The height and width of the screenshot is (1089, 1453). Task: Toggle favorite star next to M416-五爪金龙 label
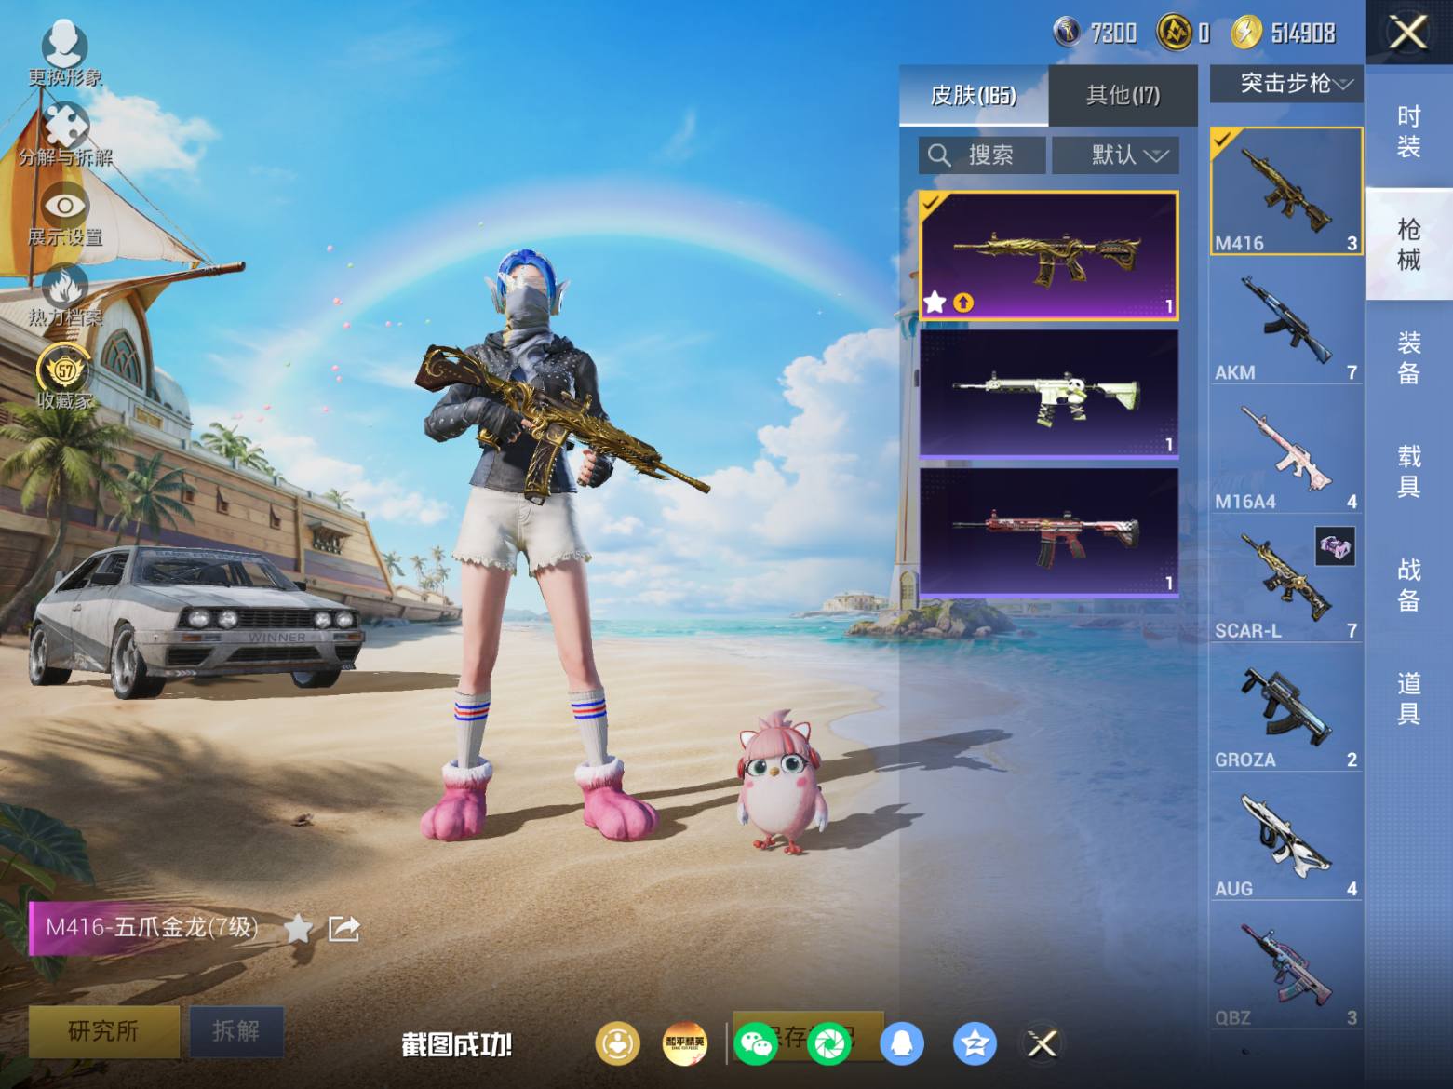[x=298, y=928]
